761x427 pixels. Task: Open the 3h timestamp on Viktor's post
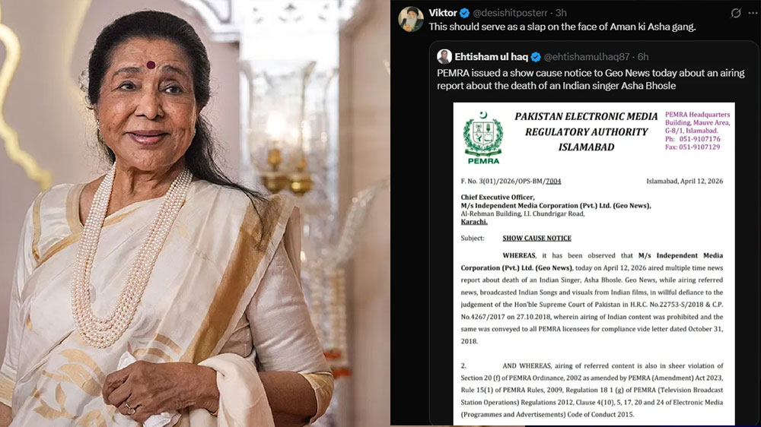[x=561, y=13]
